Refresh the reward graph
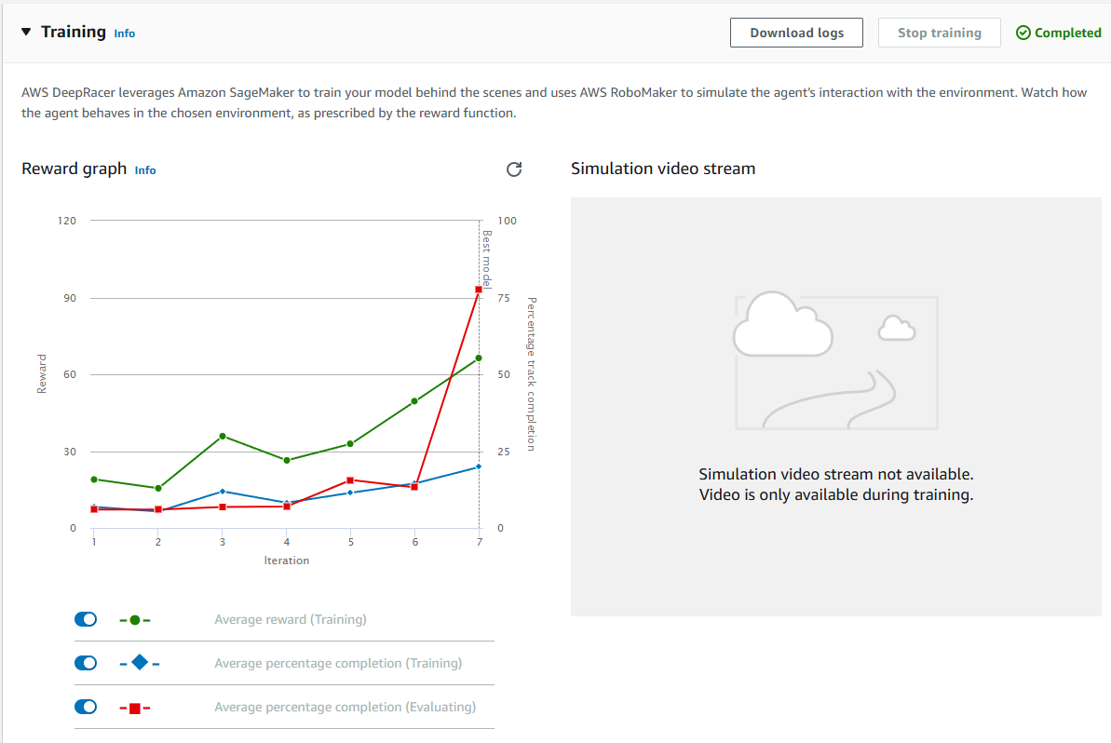Viewport: 1111px width, 743px height. click(514, 169)
